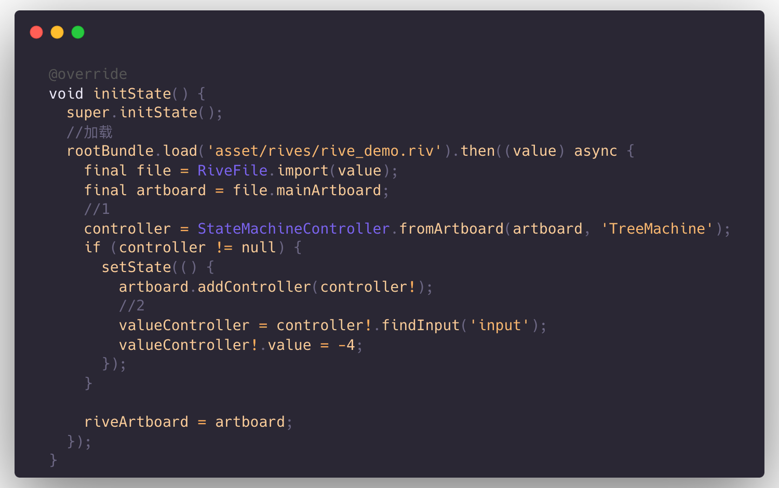Click mainArtboard property in the code
This screenshot has height=488, width=779.
tap(328, 190)
